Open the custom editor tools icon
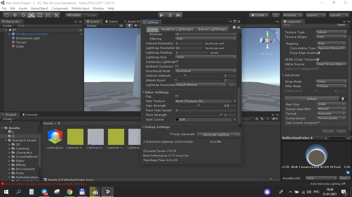Image resolution: width=352 pixels, height=197 pixels. pos(56,15)
